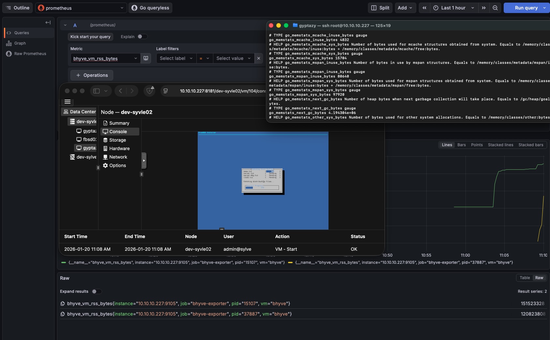
Task: Click the Queries icon in left sidebar
Action: pyautogui.click(x=9, y=33)
